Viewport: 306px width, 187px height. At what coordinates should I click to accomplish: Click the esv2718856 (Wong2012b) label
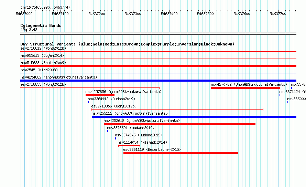(114, 106)
